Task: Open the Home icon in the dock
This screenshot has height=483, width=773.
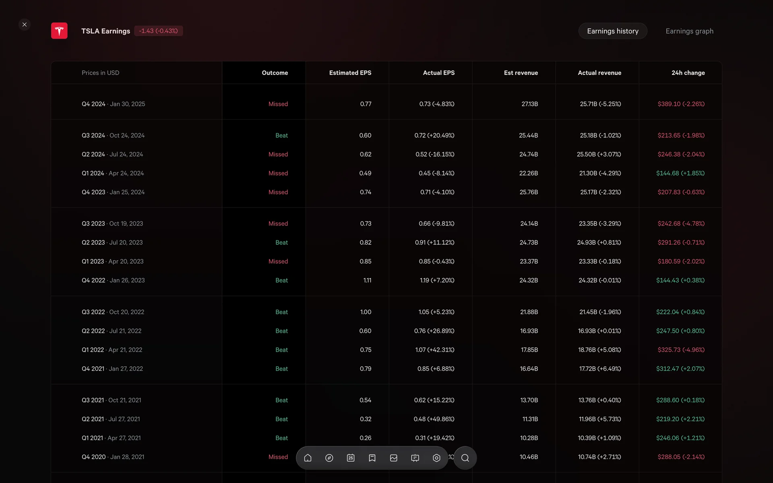Action: tap(308, 458)
